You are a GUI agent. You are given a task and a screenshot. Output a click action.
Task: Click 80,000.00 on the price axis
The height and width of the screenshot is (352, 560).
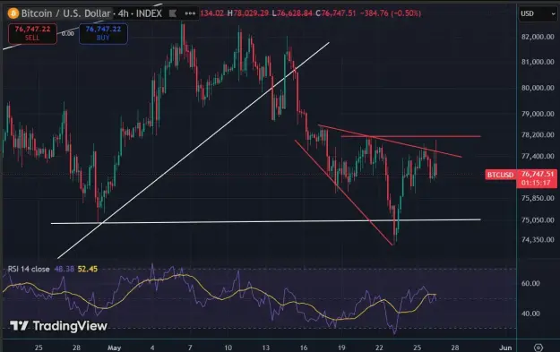538,88
